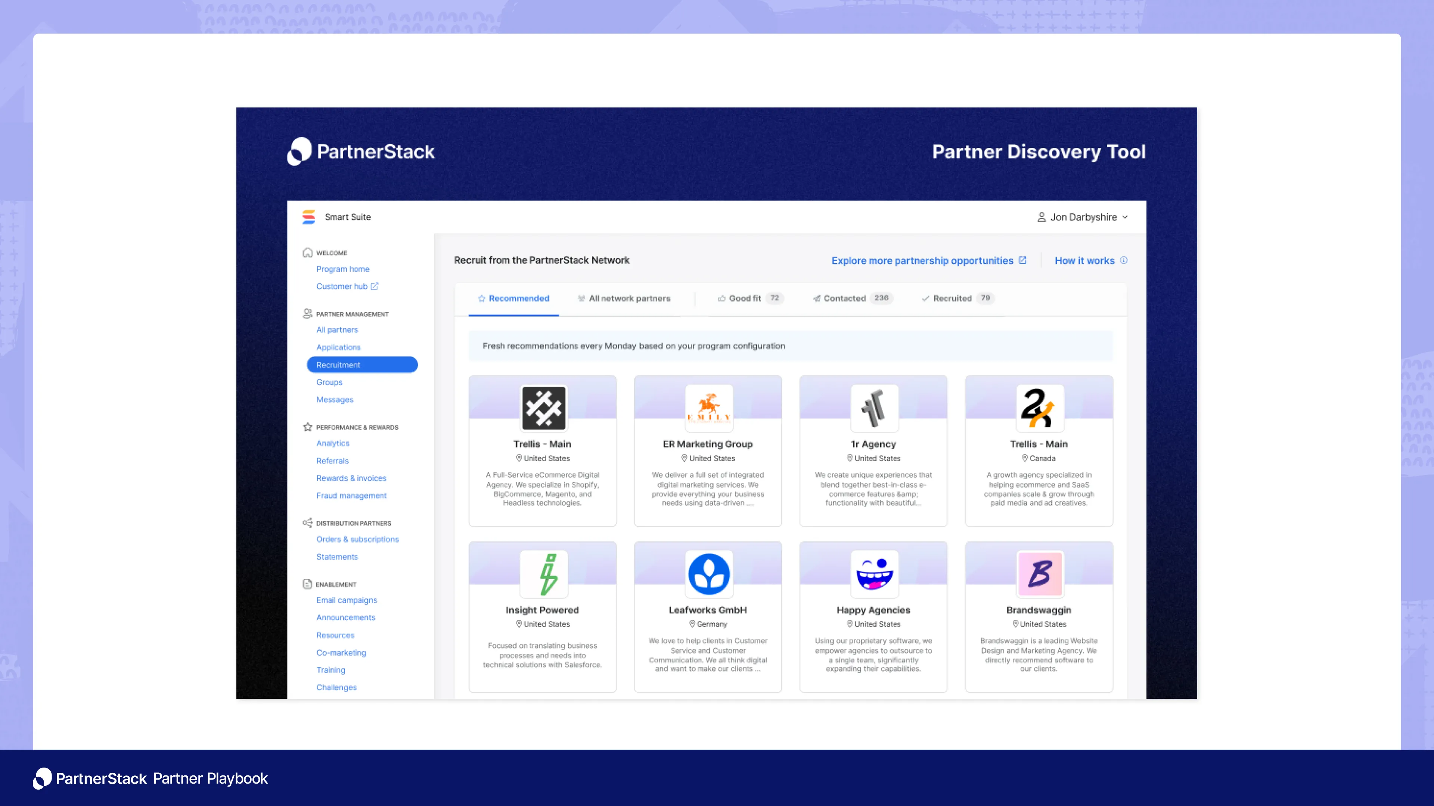The width and height of the screenshot is (1434, 806).
Task: Click the Happy Agencies logo thumbnail
Action: pos(874,574)
